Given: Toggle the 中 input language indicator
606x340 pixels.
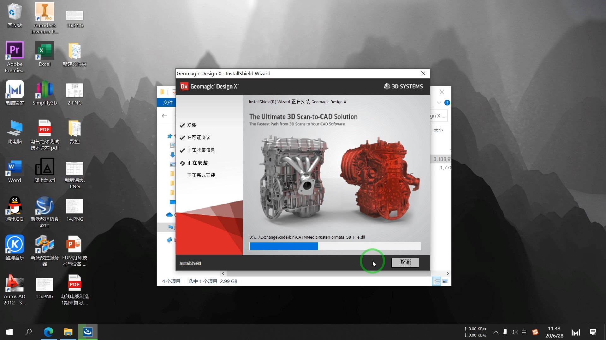Looking at the screenshot, I should click(524, 332).
